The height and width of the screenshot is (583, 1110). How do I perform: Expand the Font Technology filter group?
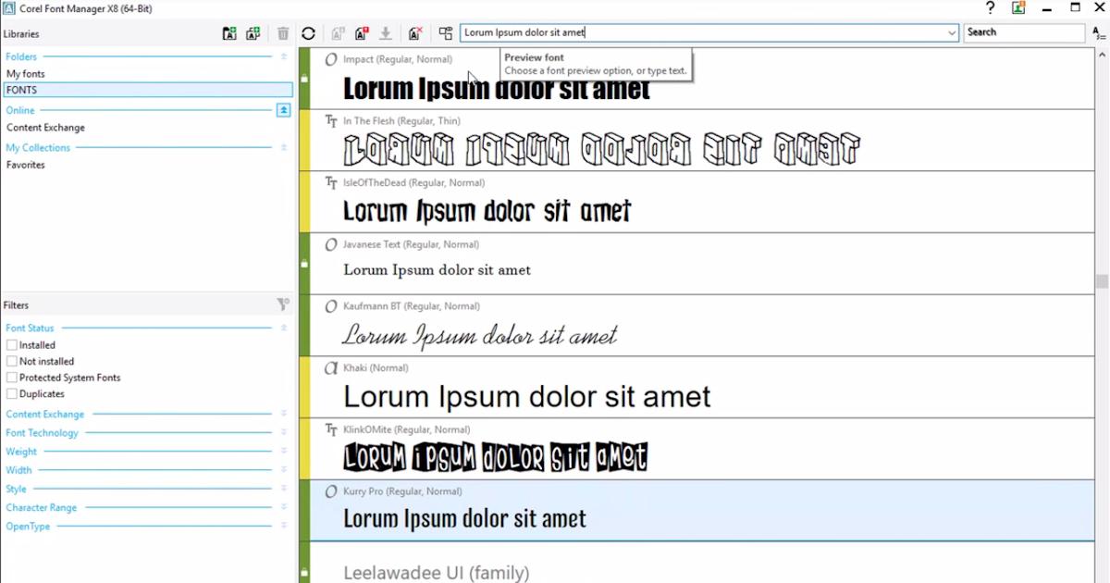tap(284, 433)
